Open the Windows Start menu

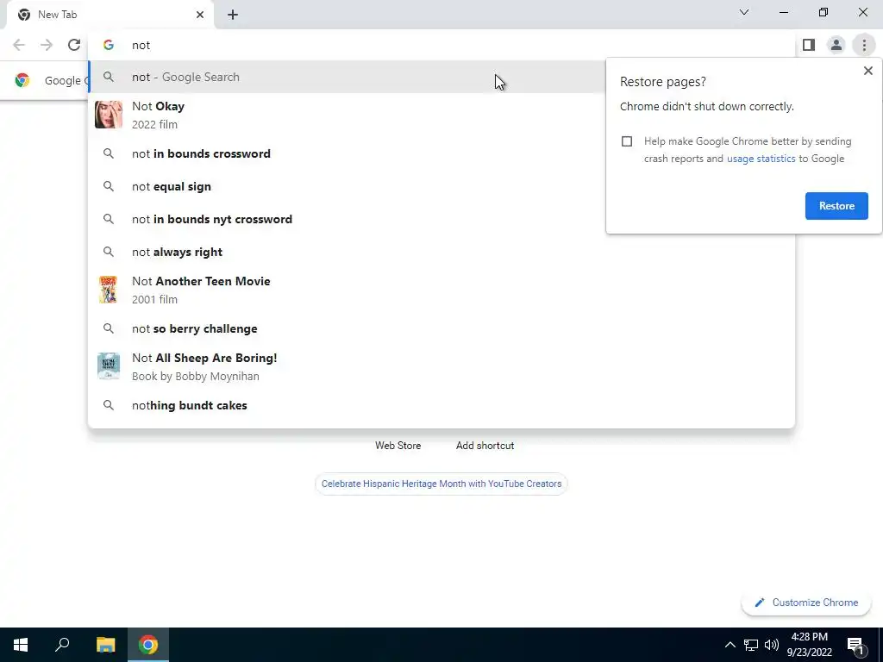point(21,645)
